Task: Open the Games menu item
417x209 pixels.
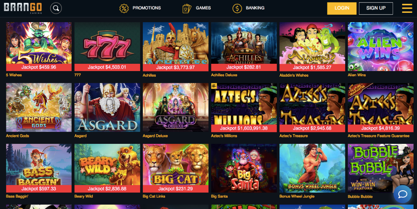Action: (x=203, y=8)
